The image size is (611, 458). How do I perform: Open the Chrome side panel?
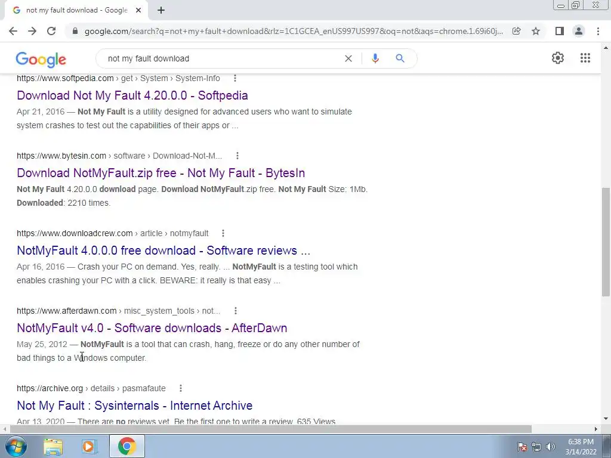click(560, 31)
